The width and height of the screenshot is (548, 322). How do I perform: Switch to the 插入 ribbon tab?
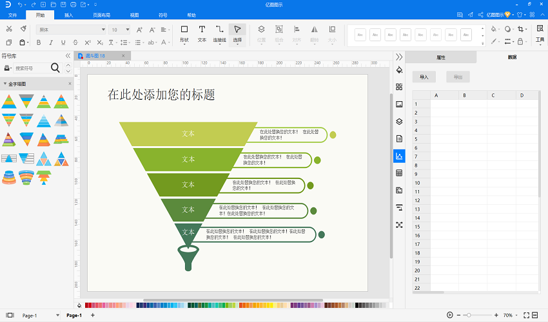pos(68,15)
